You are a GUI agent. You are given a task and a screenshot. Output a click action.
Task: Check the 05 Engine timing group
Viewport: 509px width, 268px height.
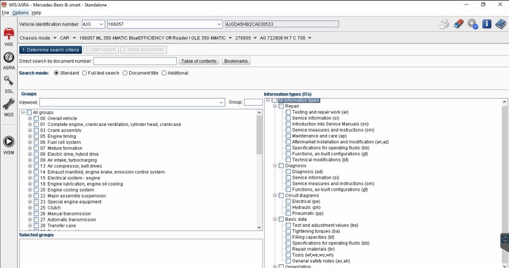(x=36, y=136)
